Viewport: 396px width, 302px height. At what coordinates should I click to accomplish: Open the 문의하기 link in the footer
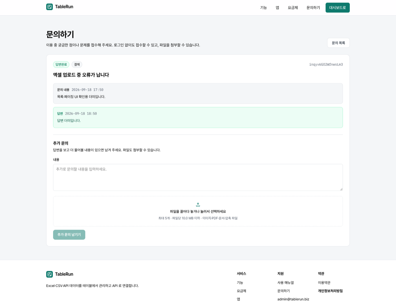coord(284,291)
